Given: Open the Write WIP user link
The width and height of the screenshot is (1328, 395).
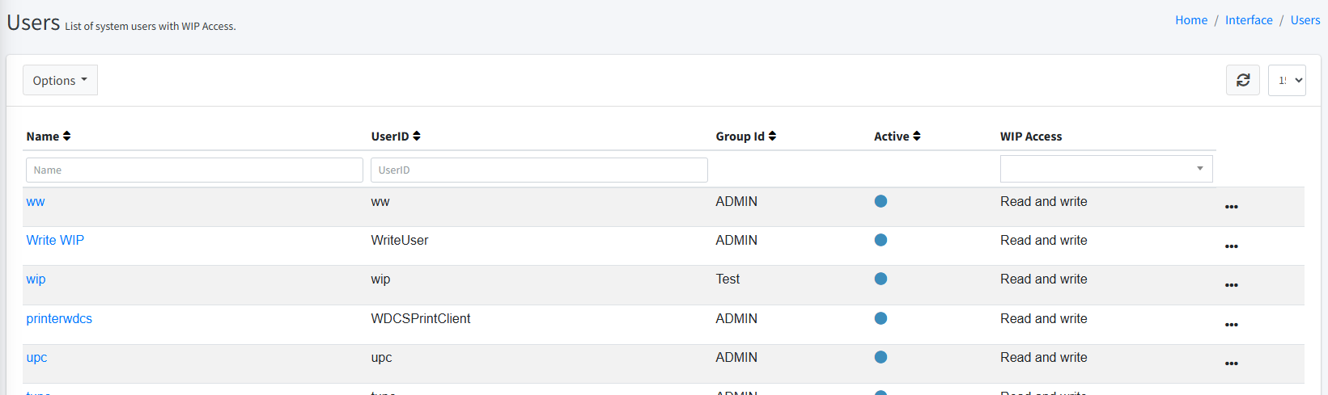Looking at the screenshot, I should [55, 240].
